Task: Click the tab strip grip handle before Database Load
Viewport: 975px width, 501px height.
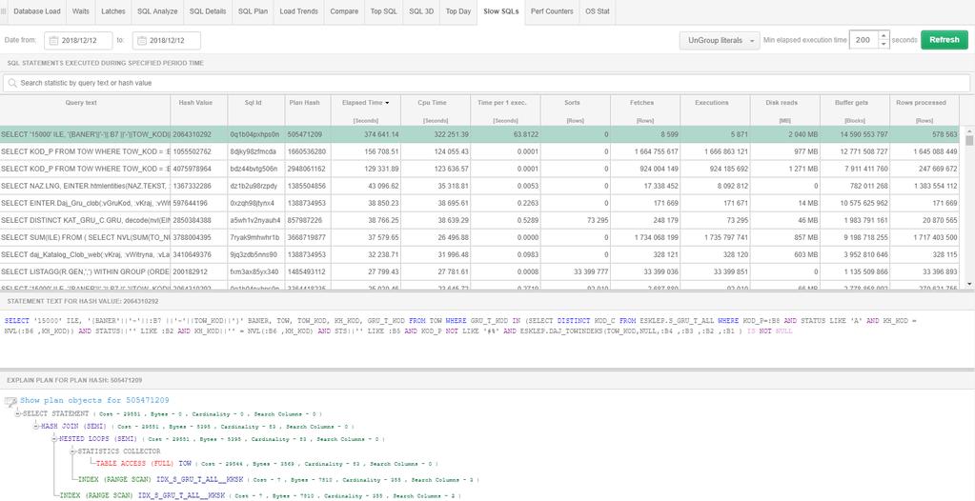Action: [4, 11]
